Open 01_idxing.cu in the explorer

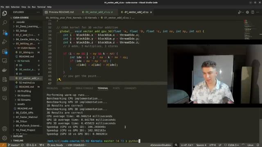26,52
